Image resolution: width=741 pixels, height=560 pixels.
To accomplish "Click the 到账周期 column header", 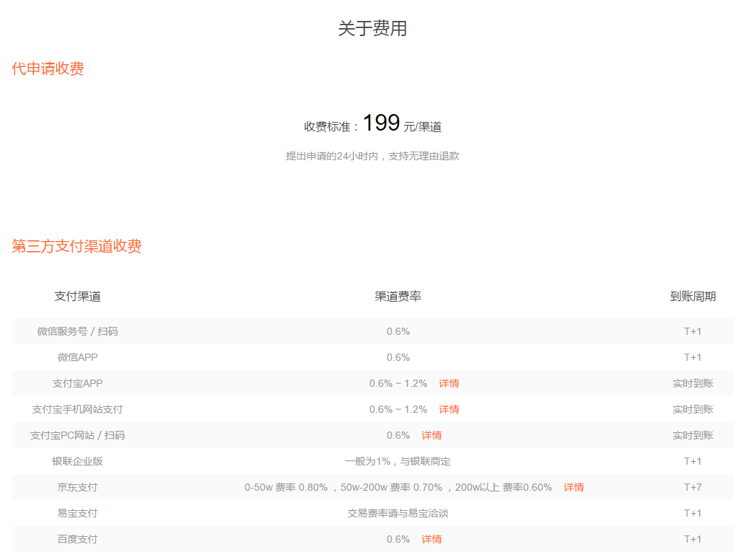I will click(690, 296).
